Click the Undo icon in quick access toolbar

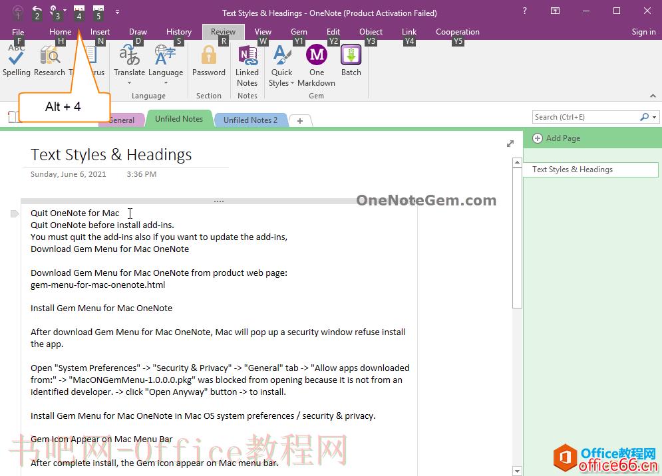click(37, 11)
